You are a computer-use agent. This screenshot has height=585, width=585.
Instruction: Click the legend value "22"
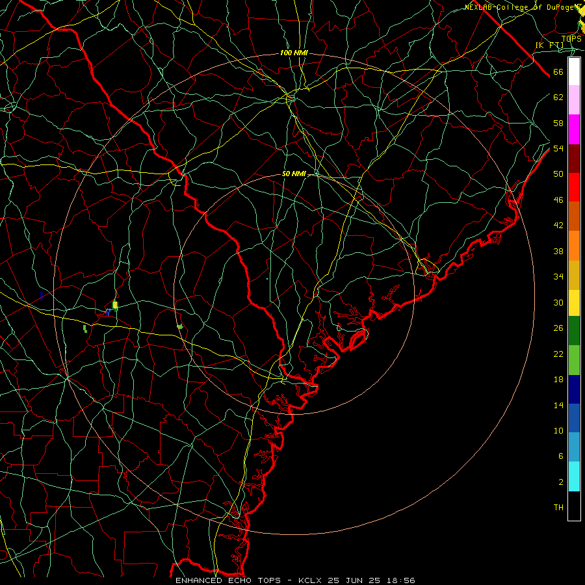pyautogui.click(x=558, y=354)
